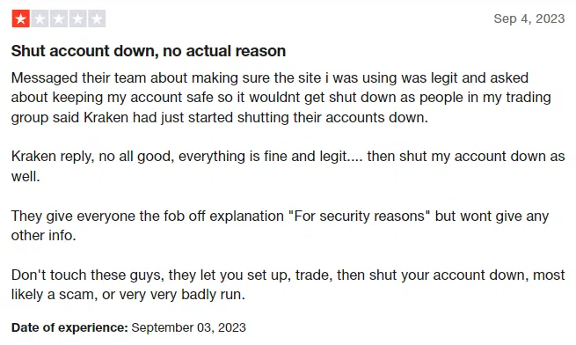Click the paragraph starting Kraken reply
576x345 pixels.
(x=288, y=166)
